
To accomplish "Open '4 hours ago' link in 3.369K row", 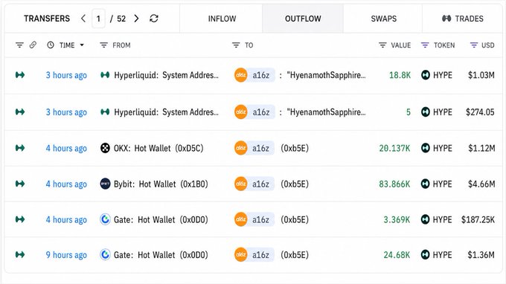I will tap(66, 219).
